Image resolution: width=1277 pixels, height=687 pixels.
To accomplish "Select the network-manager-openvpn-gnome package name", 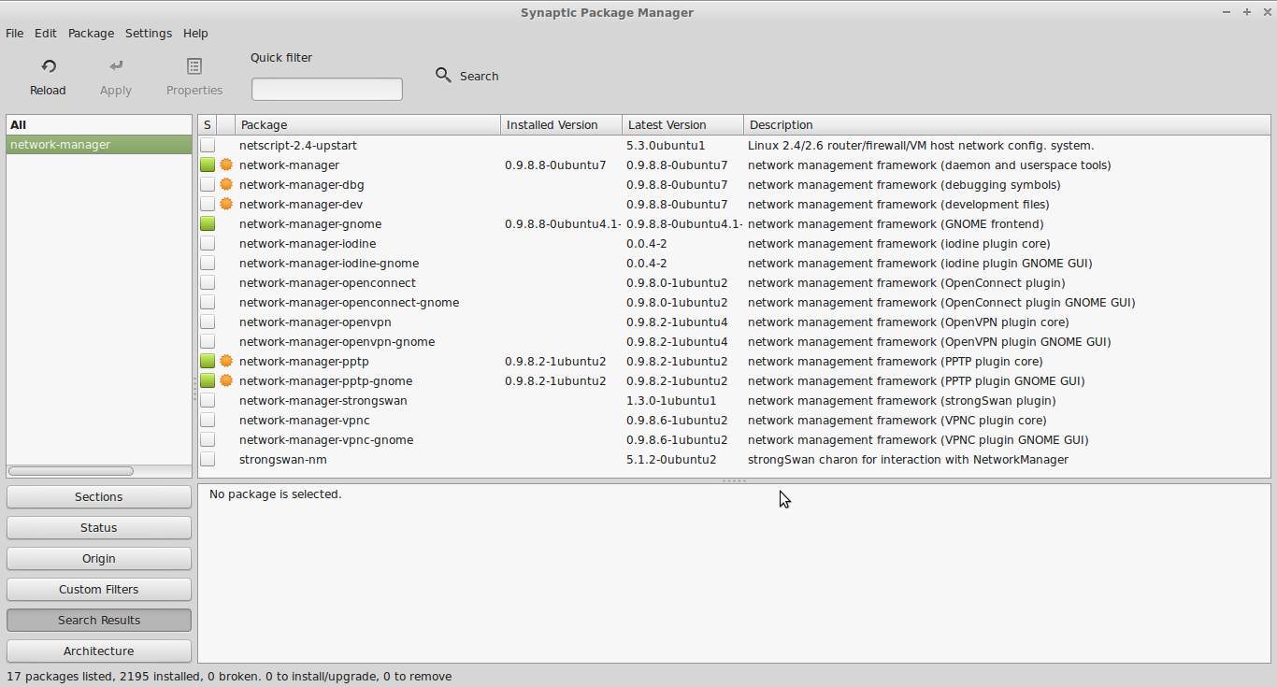I will (337, 341).
